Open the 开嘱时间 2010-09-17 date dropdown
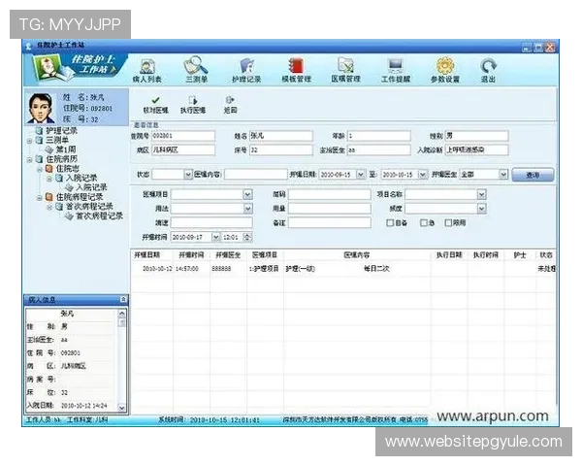The height and width of the screenshot is (466, 582). (x=215, y=237)
